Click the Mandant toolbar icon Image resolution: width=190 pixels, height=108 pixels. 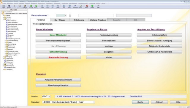[x=75, y=6]
